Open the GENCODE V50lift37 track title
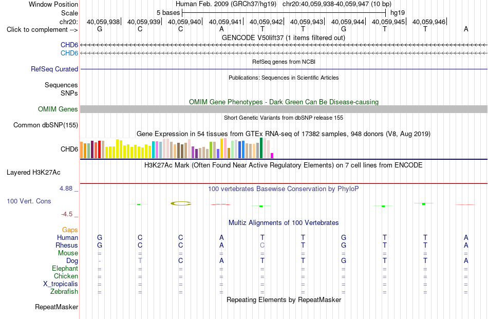This screenshot has width=488, height=319. [x=283, y=37]
